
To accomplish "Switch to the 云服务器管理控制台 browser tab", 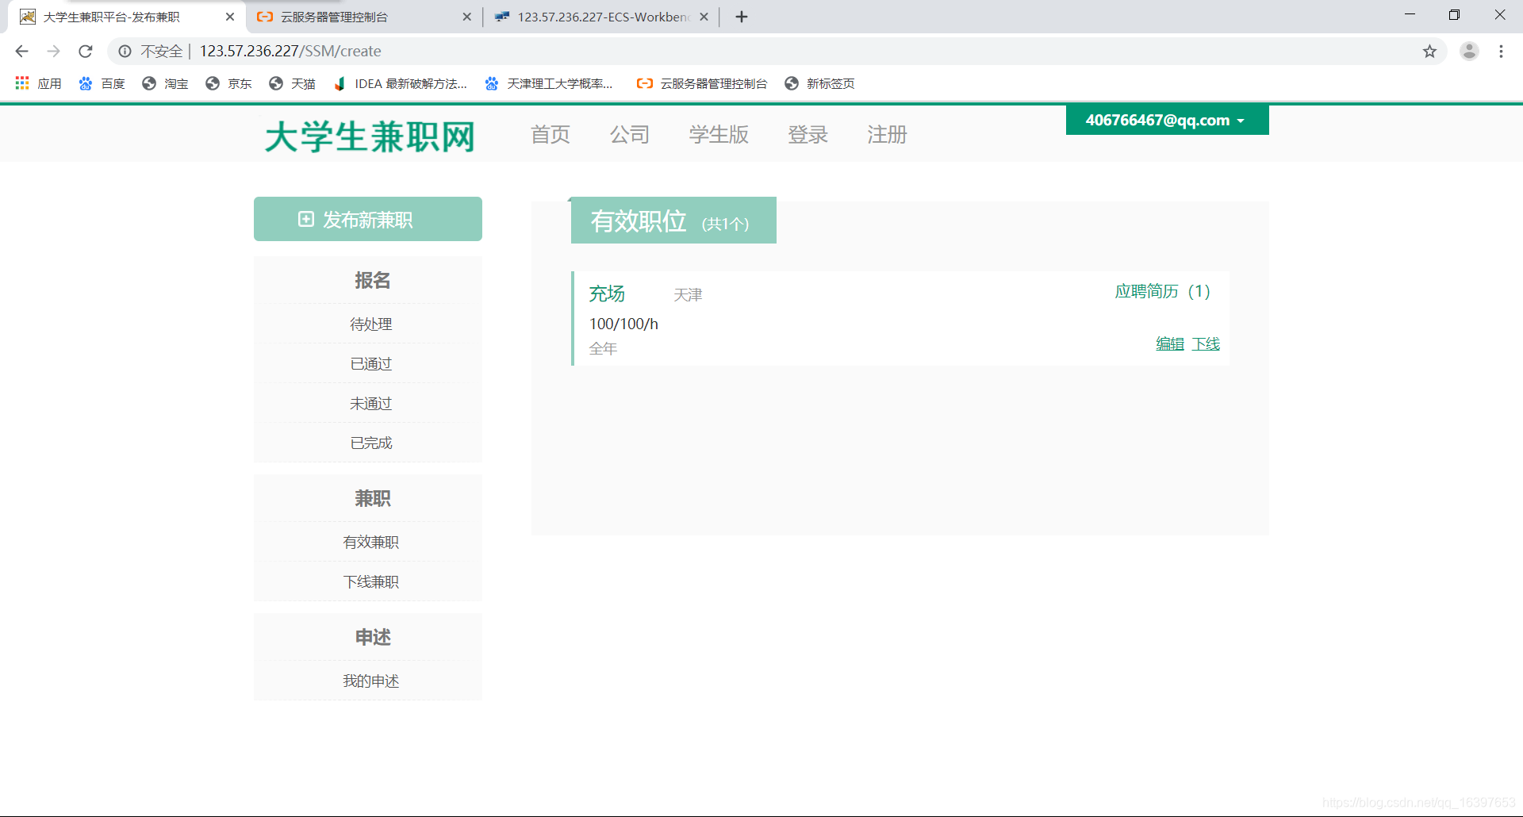I will click(365, 17).
